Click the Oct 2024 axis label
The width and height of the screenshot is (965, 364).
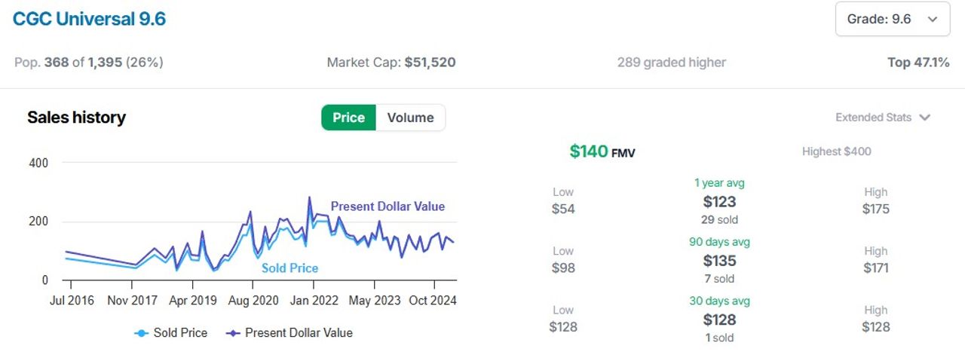433,300
